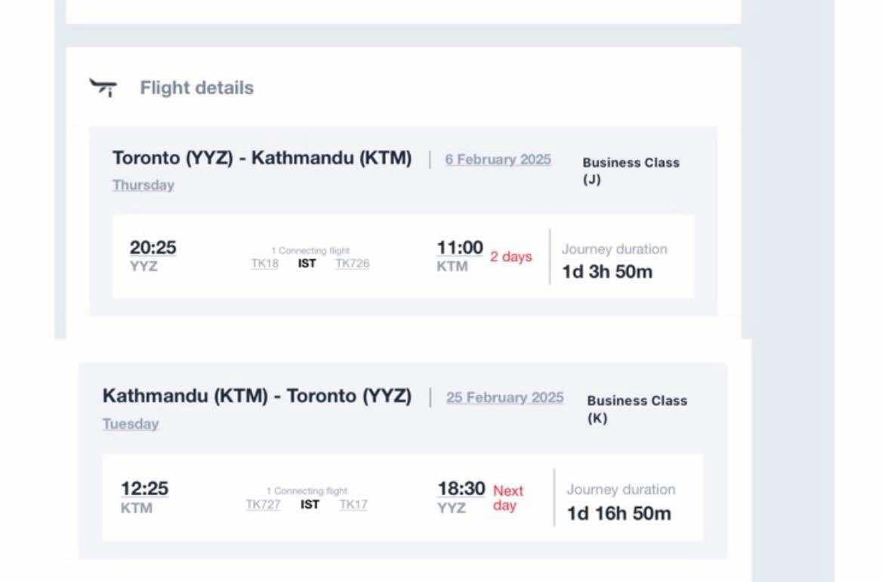The image size is (882, 582).
Task: Click the Thursday day label
Action: tap(143, 185)
